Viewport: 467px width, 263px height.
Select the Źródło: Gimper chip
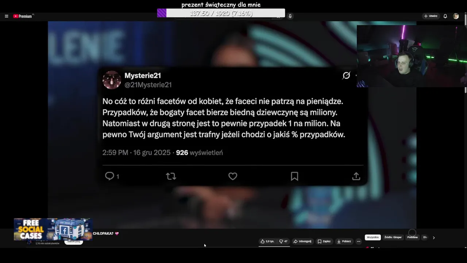[x=393, y=237]
